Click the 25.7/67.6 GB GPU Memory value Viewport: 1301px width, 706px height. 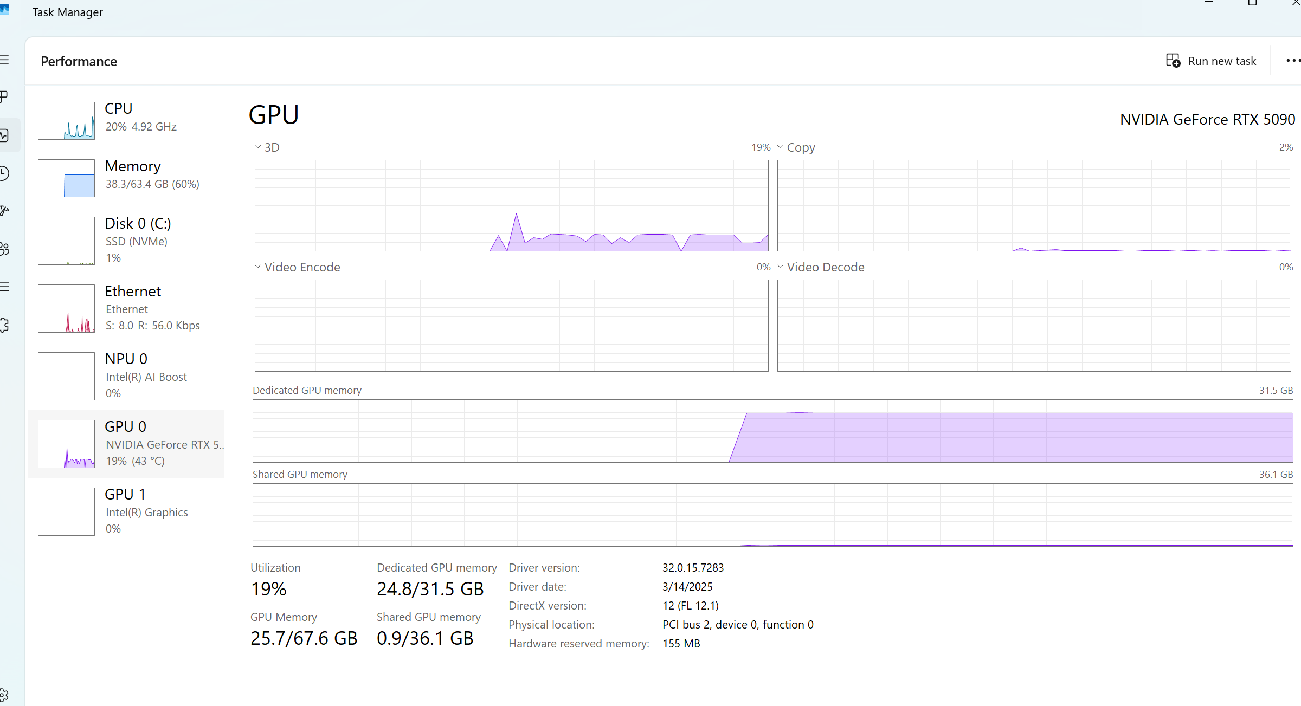tap(304, 638)
